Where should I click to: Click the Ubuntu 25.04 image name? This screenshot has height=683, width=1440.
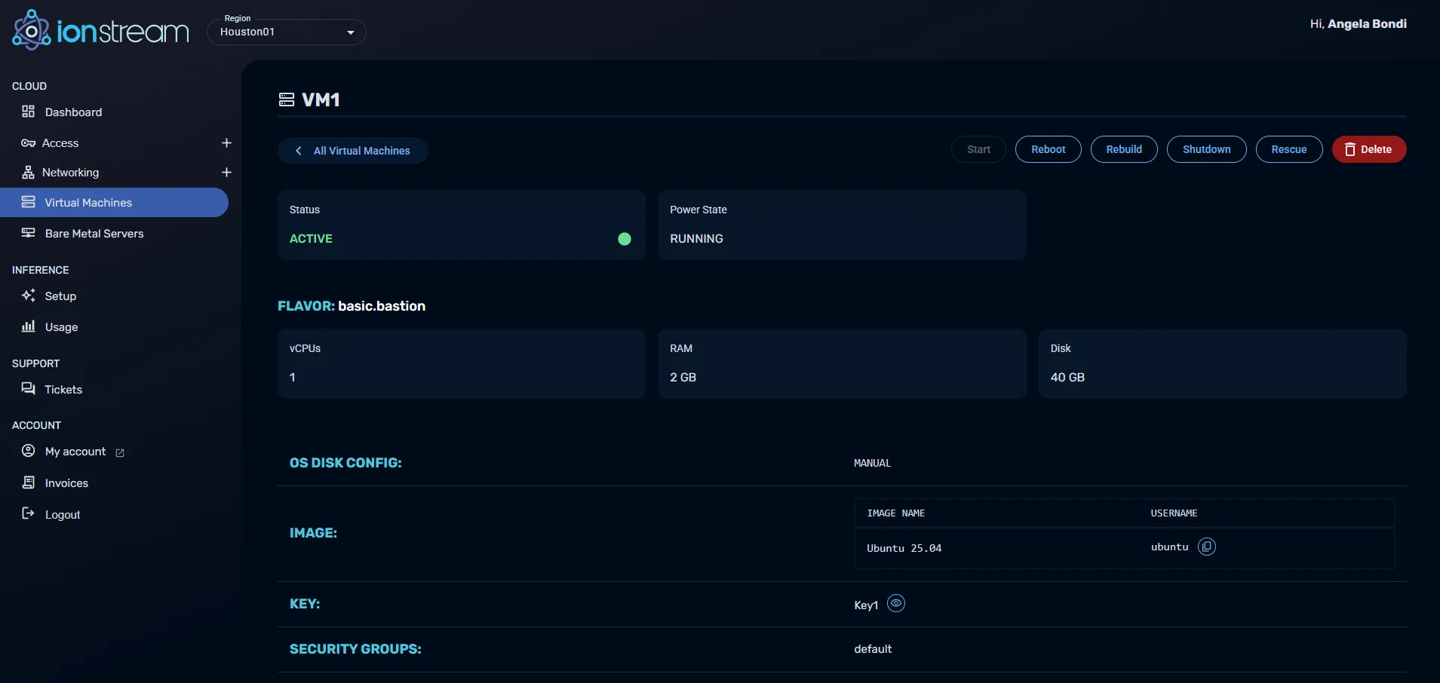(x=904, y=548)
